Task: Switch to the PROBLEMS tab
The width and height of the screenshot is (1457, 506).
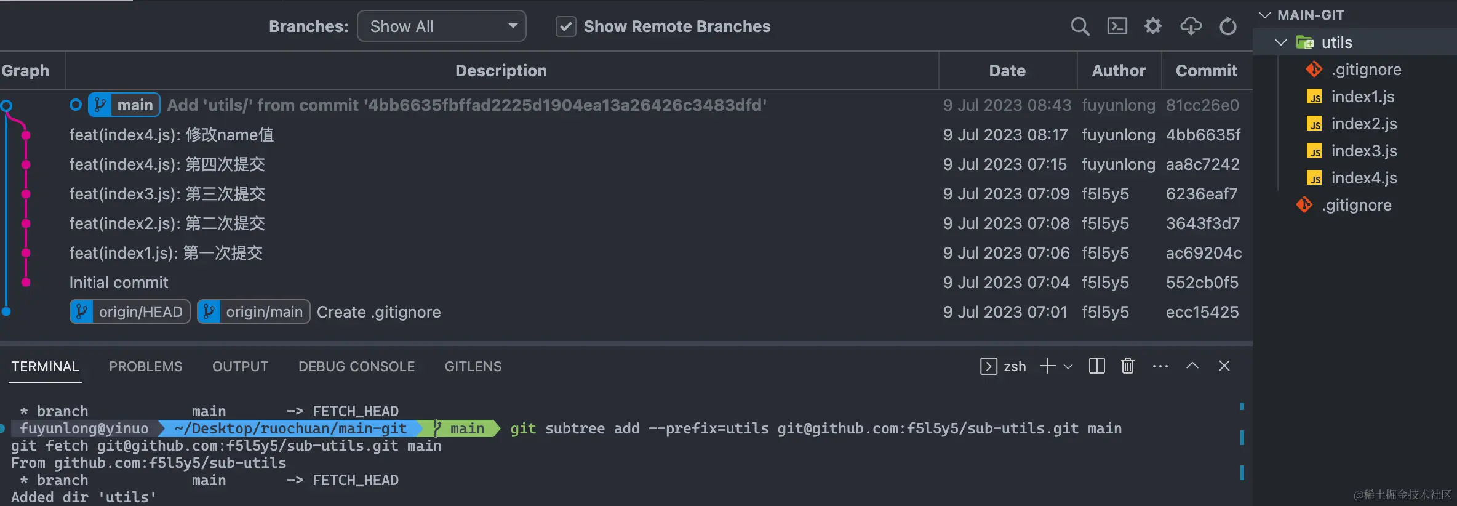Action: pyautogui.click(x=146, y=366)
